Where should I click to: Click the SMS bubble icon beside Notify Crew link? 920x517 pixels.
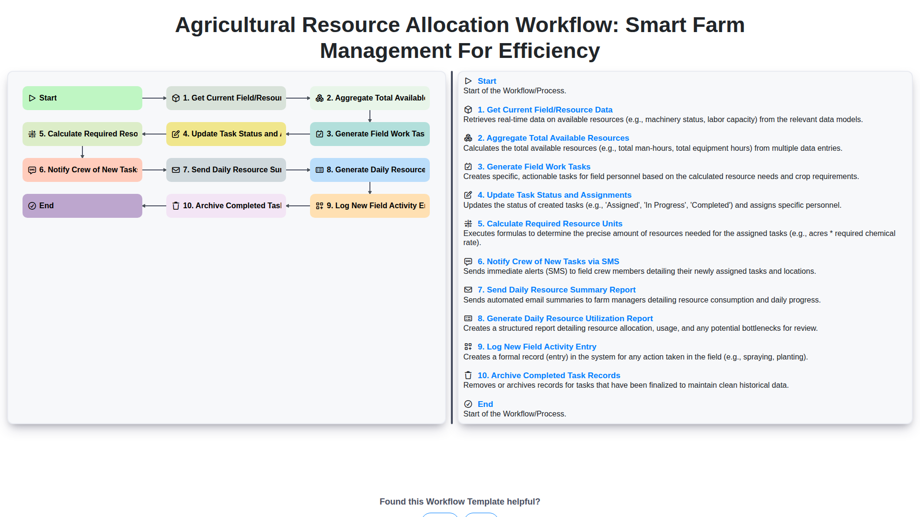468,262
